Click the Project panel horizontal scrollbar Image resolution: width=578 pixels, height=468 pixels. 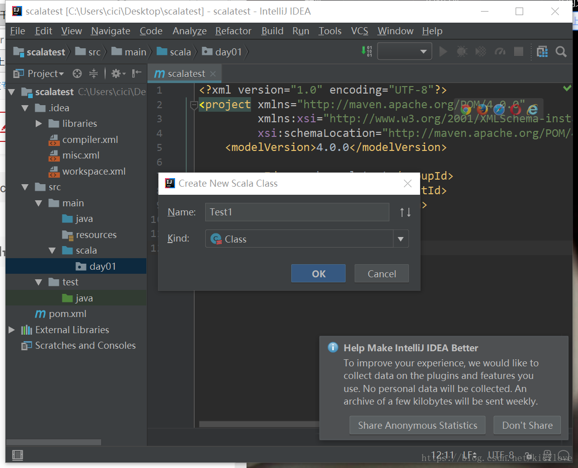pyautogui.click(x=53, y=442)
